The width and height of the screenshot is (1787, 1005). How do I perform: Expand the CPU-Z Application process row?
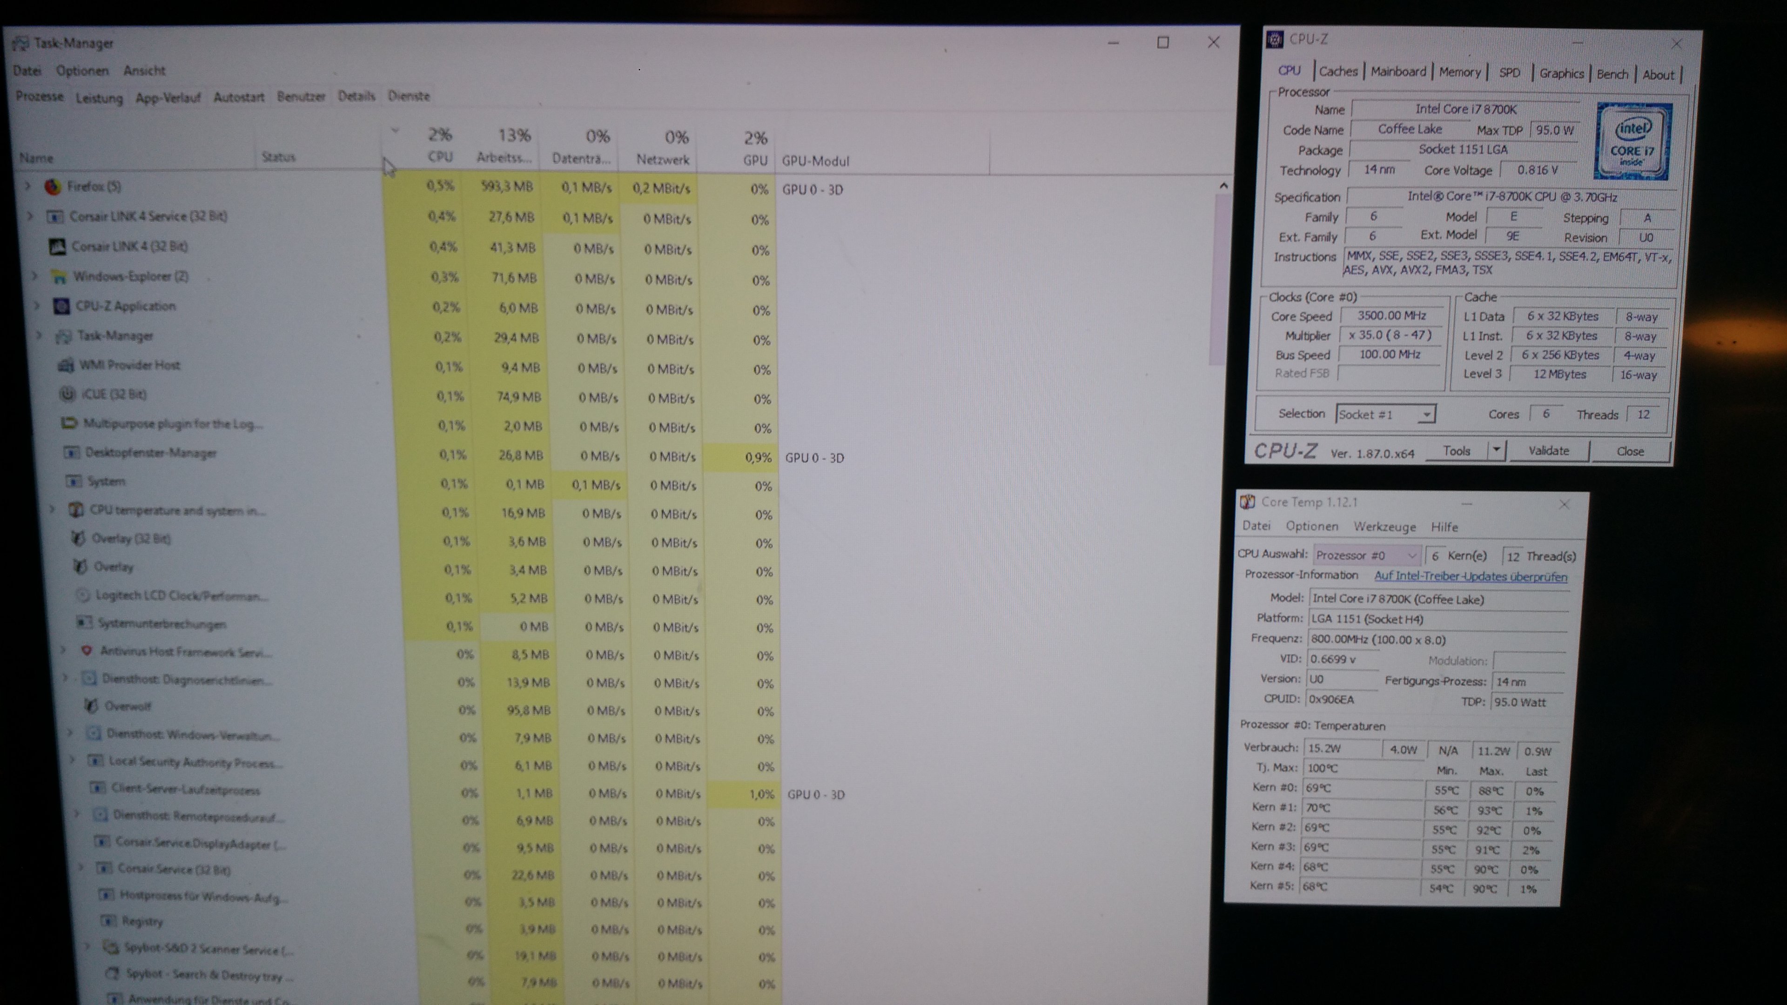[x=37, y=305]
